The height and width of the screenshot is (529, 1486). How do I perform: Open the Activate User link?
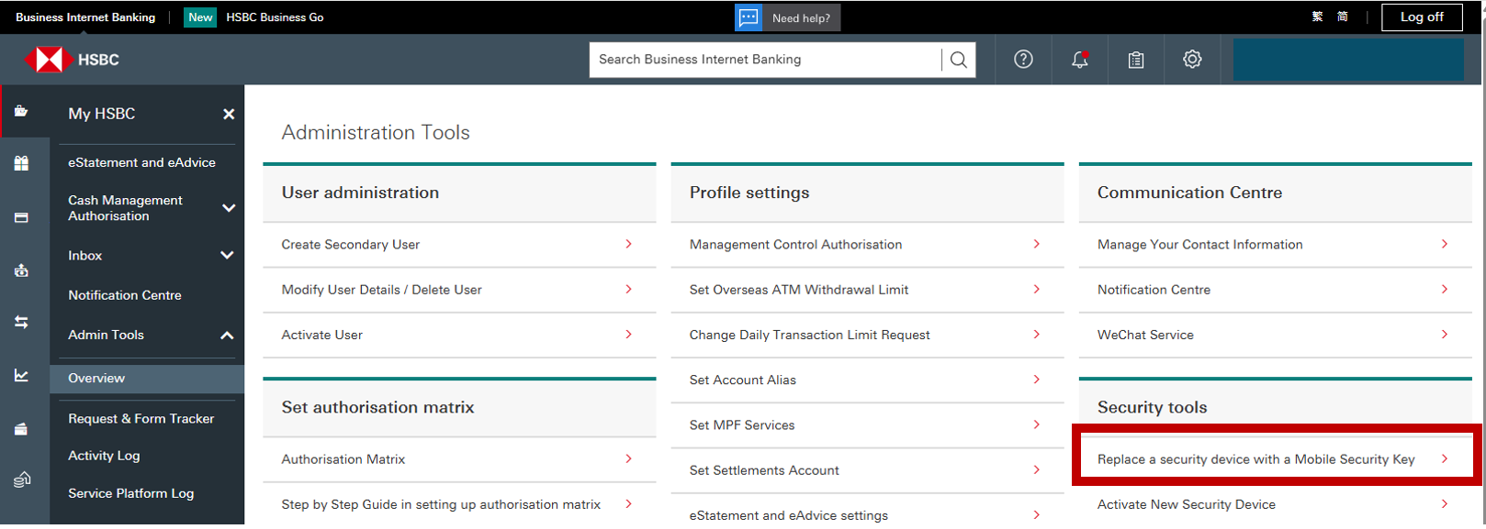(459, 335)
